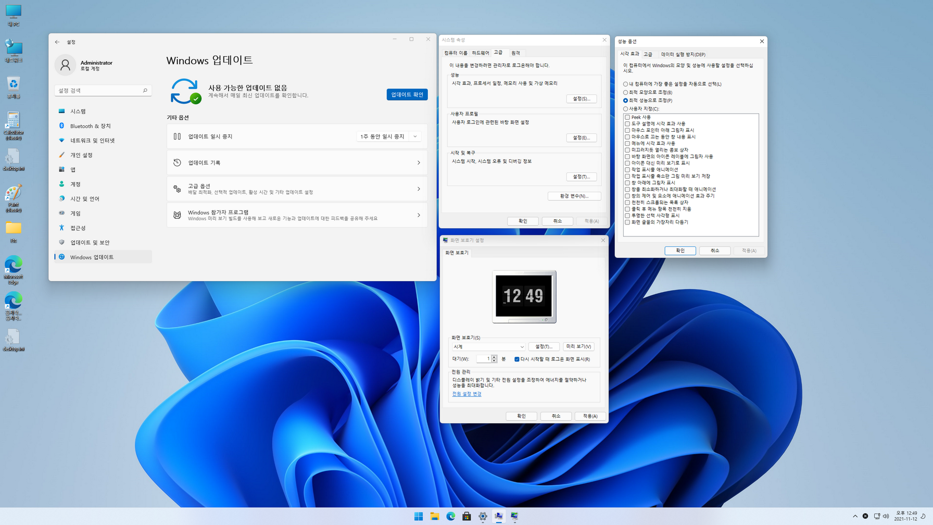Screen dimensions: 933x525
Task: Expand the 업데이트 기록 row
Action: [x=297, y=163]
